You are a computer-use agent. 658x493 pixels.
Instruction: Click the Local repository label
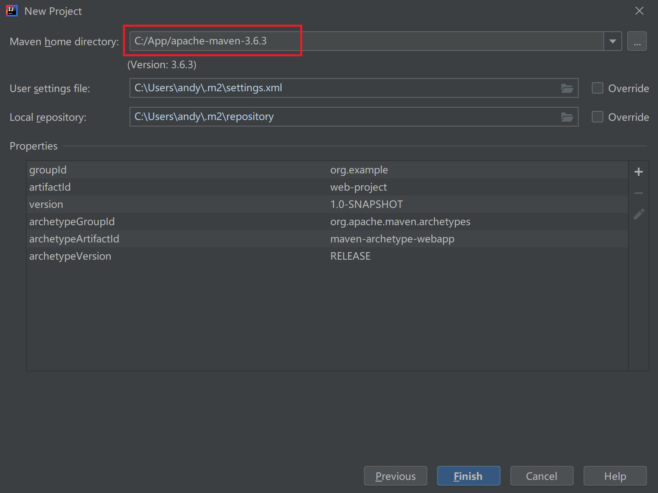tap(48, 117)
